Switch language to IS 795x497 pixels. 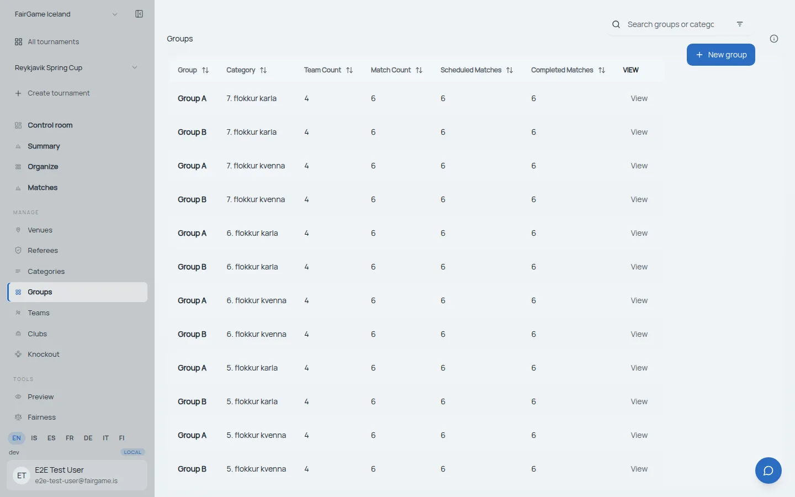tap(34, 438)
